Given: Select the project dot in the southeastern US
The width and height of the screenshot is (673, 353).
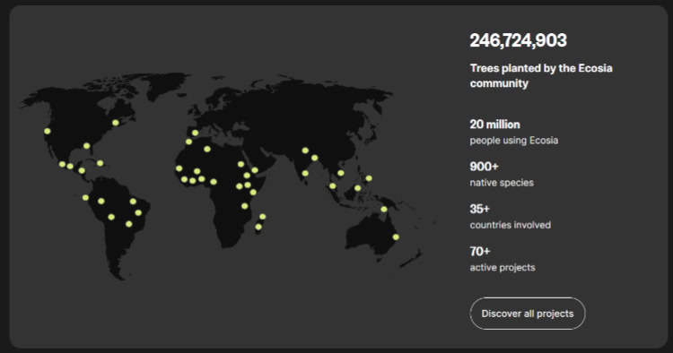Looking at the screenshot, I should click(87, 146).
